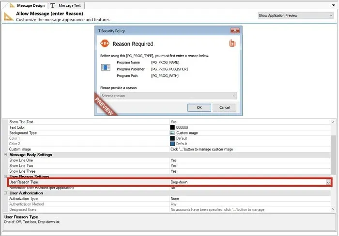This screenshot has width=339, height=236.
Task: Click the property grid scrollbar thumb
Action: click(x=333, y=155)
